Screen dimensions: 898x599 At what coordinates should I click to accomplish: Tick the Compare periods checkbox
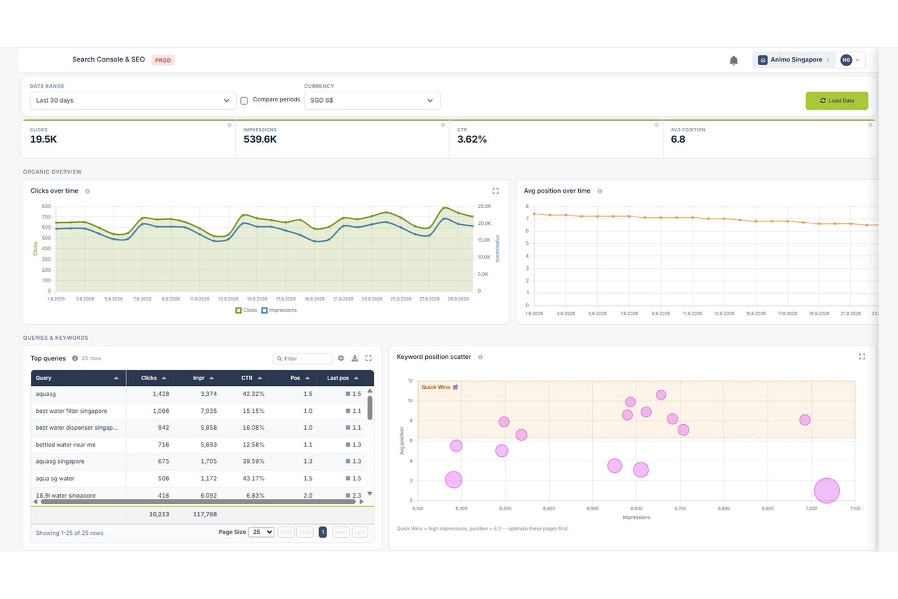click(x=244, y=101)
